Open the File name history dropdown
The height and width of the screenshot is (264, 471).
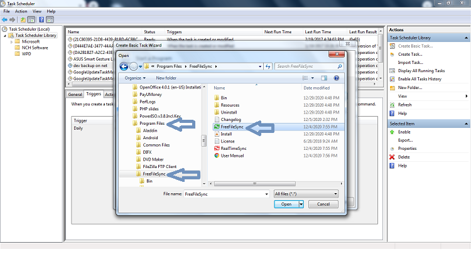tap(266, 194)
